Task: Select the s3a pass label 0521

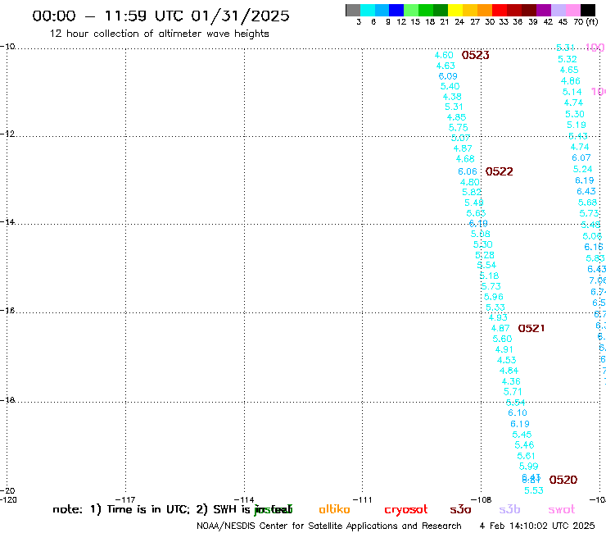Action: 531,328
